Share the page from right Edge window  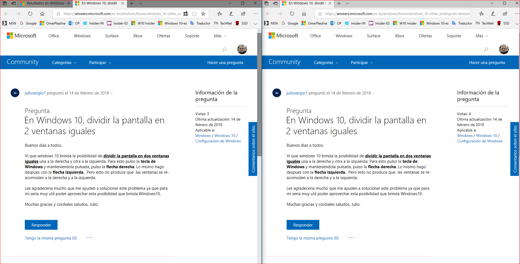coord(505,14)
